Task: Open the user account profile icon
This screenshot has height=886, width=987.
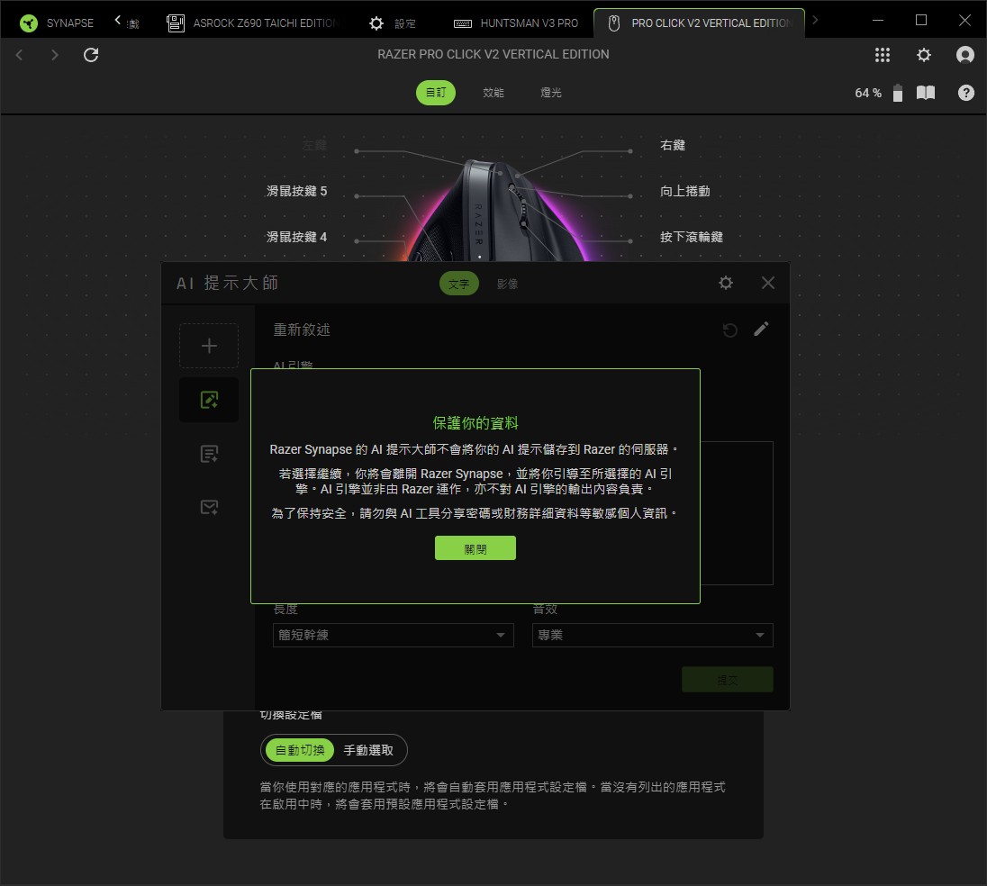Action: 965,55
